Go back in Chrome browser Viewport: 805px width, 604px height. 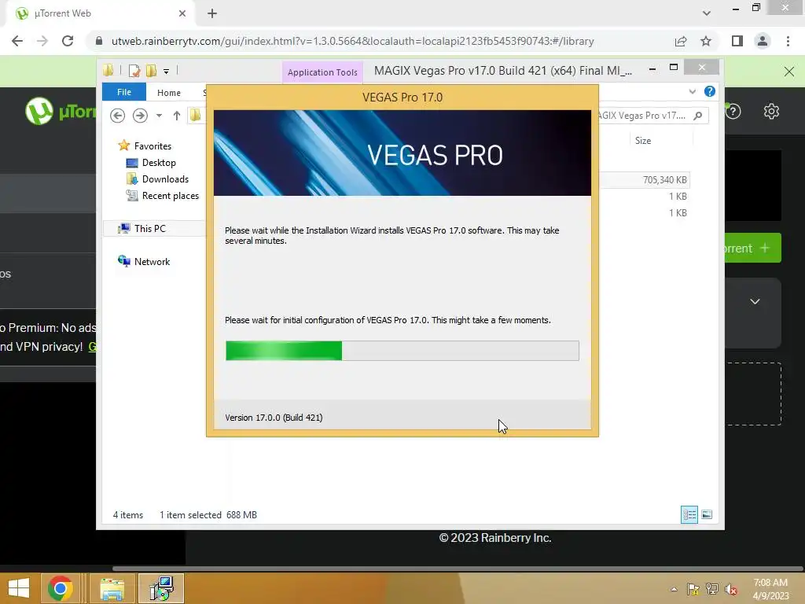tap(17, 41)
